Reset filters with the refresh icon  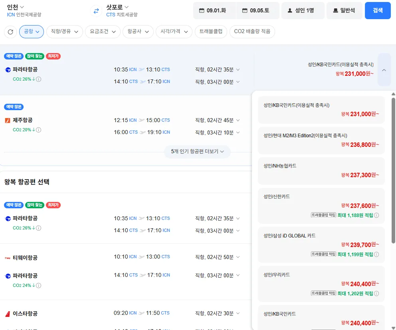(x=10, y=32)
